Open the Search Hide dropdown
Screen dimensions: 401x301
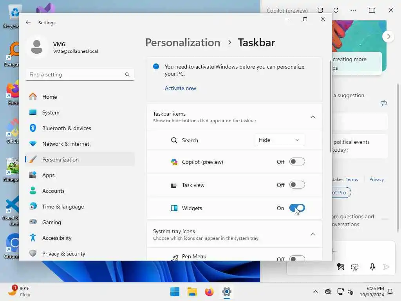point(280,140)
